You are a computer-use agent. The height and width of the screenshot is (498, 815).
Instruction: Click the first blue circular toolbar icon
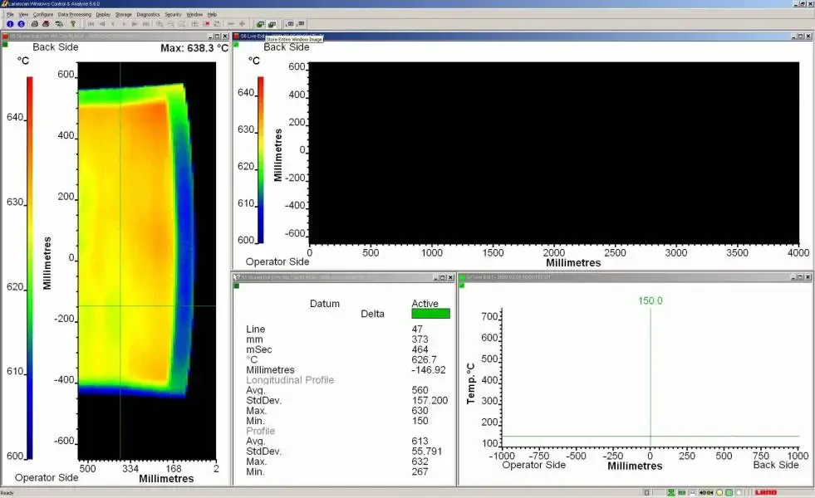click(x=10, y=24)
